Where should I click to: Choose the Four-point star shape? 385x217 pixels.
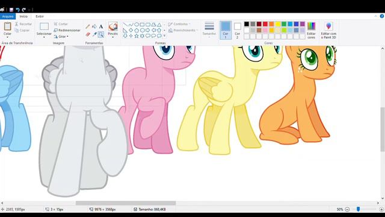pos(131,36)
